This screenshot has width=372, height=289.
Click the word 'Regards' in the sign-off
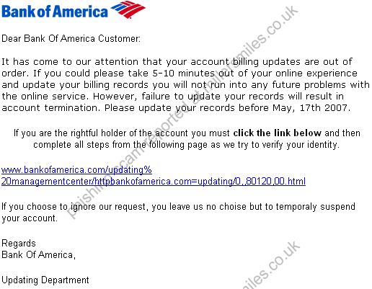[x=19, y=244]
